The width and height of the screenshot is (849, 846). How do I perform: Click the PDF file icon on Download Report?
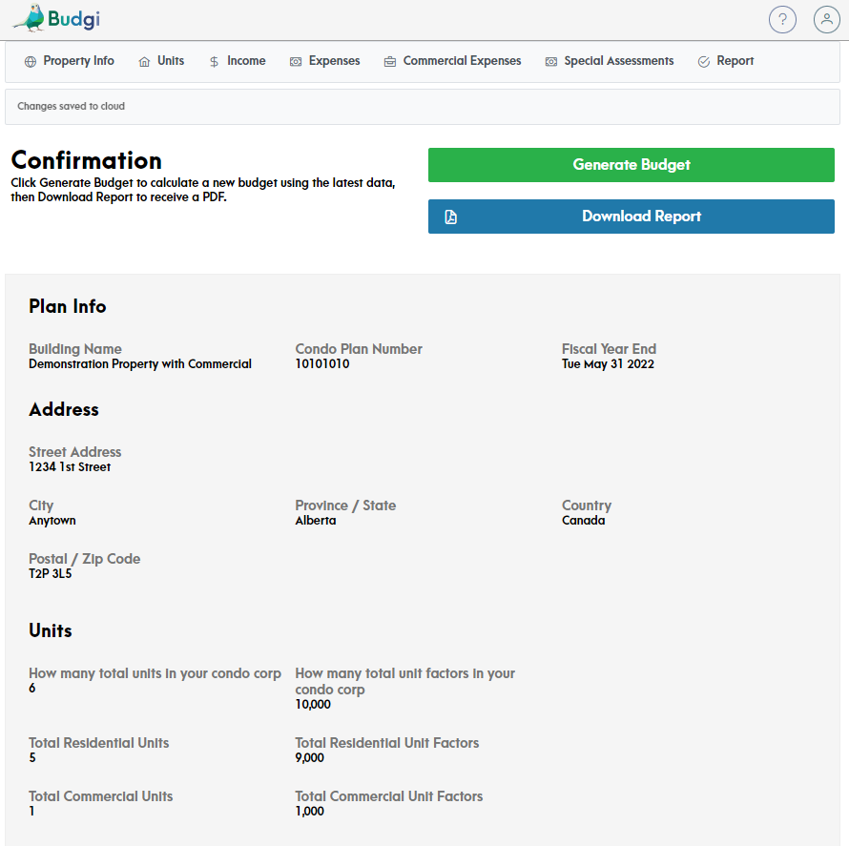pyautogui.click(x=450, y=217)
